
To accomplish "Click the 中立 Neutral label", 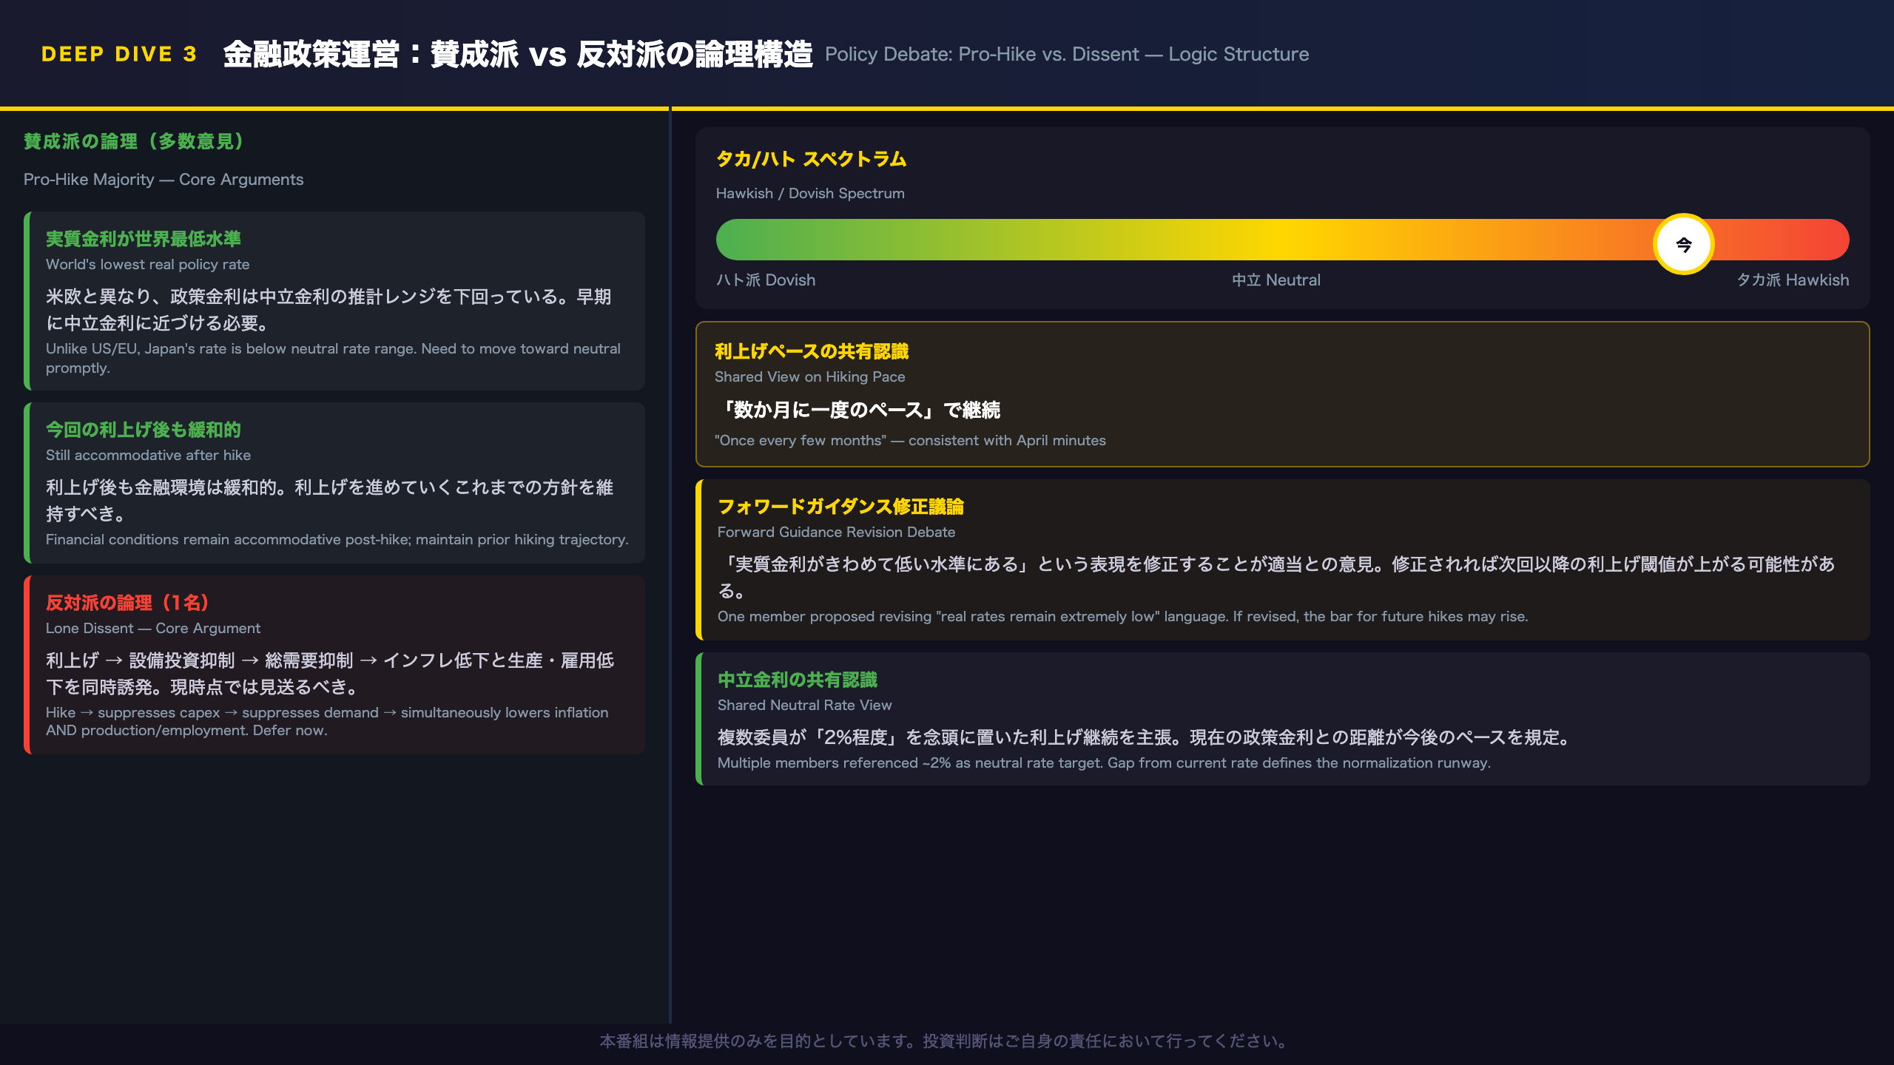I will coord(1276,280).
